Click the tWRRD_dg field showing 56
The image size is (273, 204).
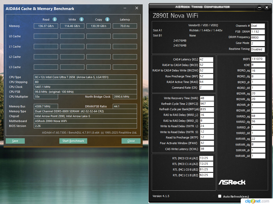258,122
